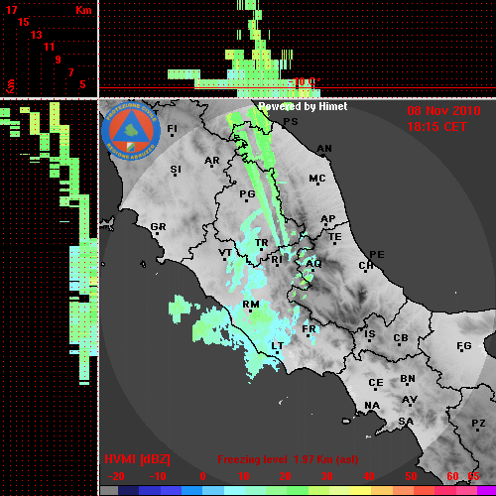Click the 7 km height label

tap(70, 72)
